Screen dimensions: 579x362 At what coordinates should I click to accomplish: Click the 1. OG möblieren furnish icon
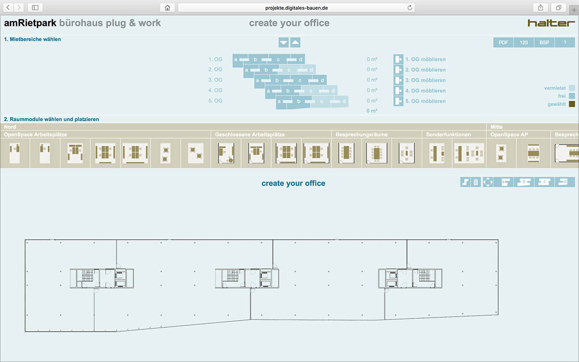(398, 59)
